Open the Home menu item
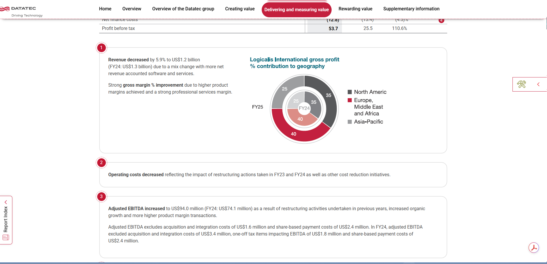This screenshot has width=547, height=264. click(x=105, y=9)
